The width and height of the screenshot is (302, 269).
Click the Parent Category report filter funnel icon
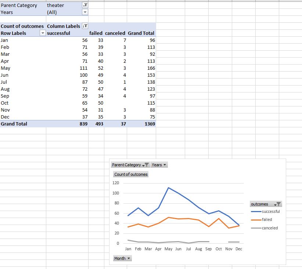point(85,5)
